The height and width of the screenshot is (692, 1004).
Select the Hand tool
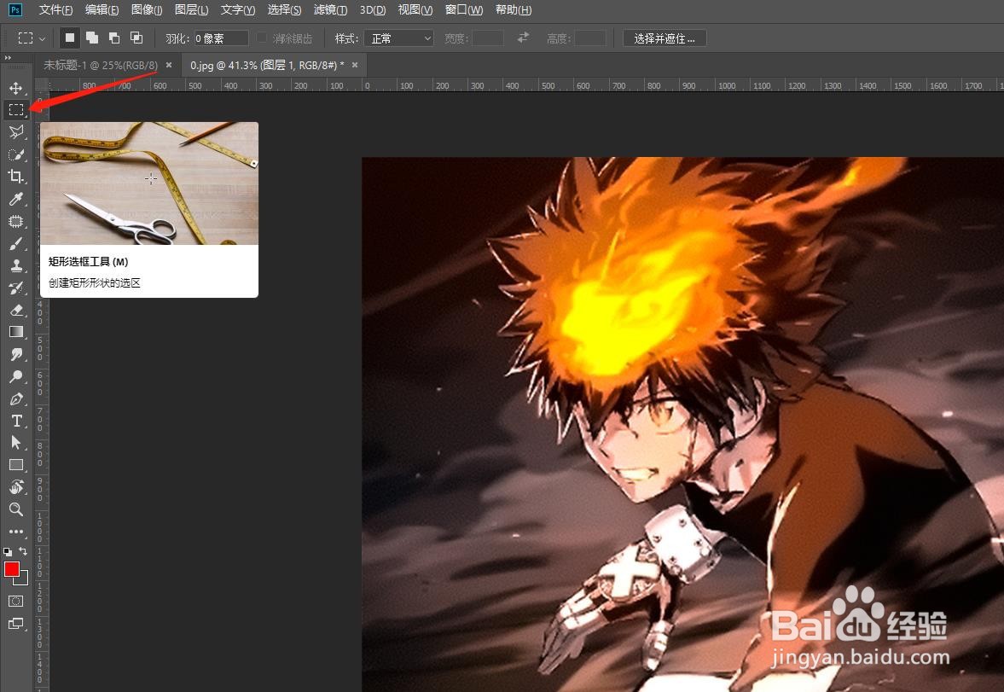pos(16,487)
